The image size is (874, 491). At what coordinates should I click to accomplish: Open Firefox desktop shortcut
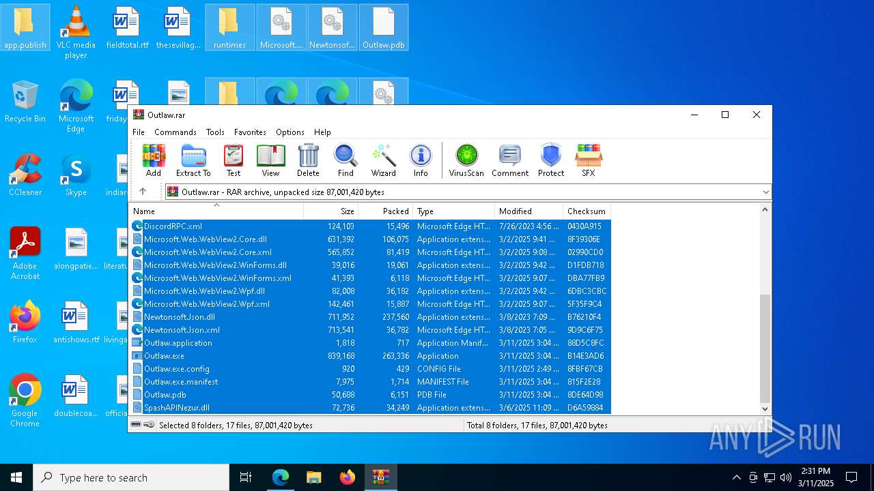pos(25,323)
